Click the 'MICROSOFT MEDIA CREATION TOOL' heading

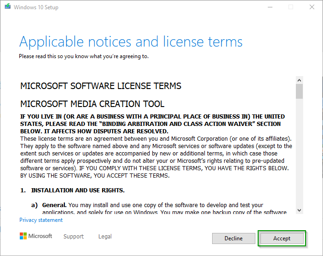pos(92,104)
